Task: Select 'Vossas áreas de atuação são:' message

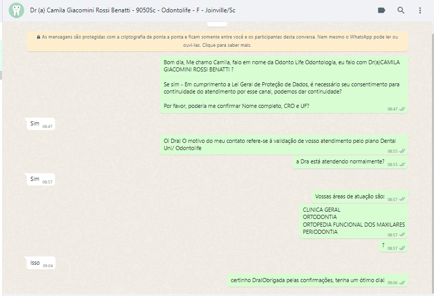Action: coord(359,197)
